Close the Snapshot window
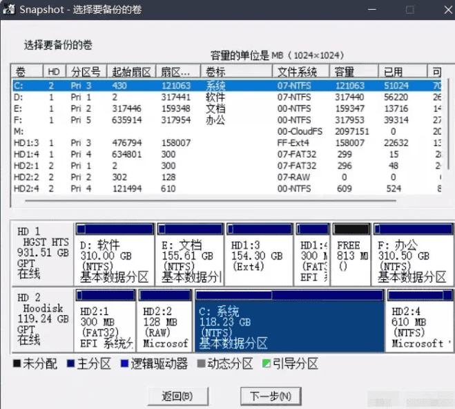Screen dimensions: 455x409 (x=448, y=10)
